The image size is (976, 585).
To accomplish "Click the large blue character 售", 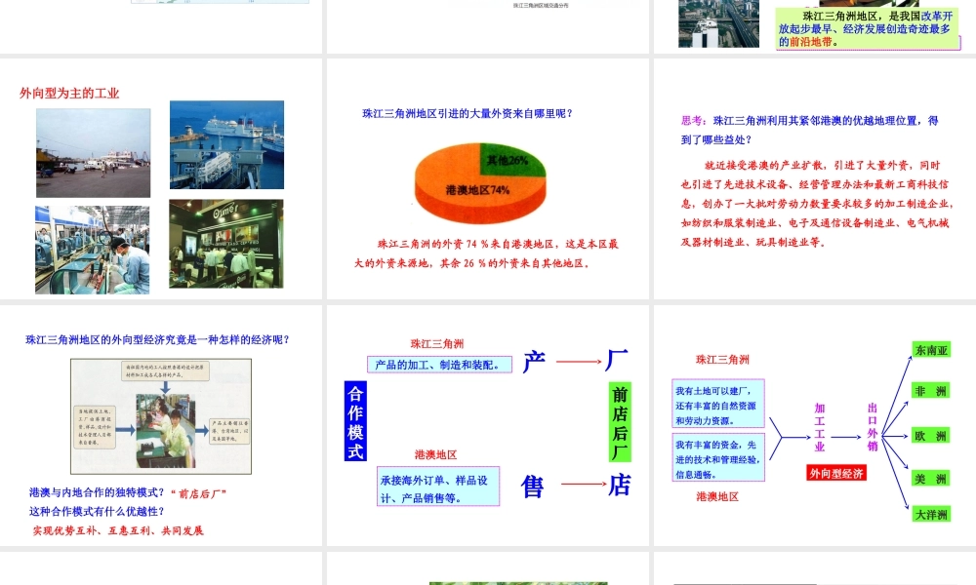I will 533,487.
